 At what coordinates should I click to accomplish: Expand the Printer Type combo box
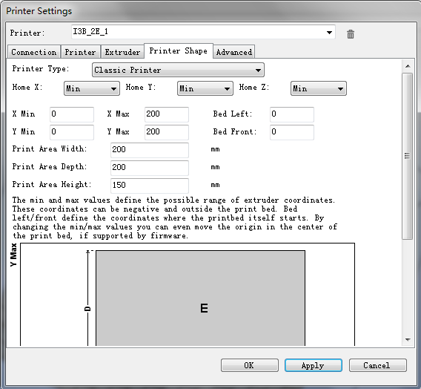click(x=178, y=70)
